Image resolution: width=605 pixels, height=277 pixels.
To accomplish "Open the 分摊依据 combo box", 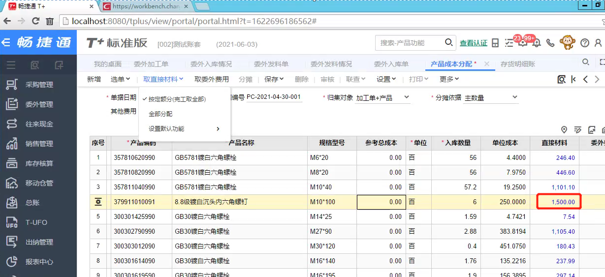I will [x=491, y=97].
